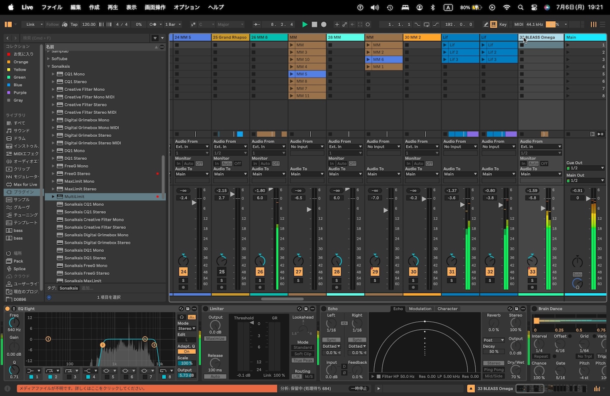Select the Purple collection in browser
Viewport: 610px width, 396px height.
20,92
